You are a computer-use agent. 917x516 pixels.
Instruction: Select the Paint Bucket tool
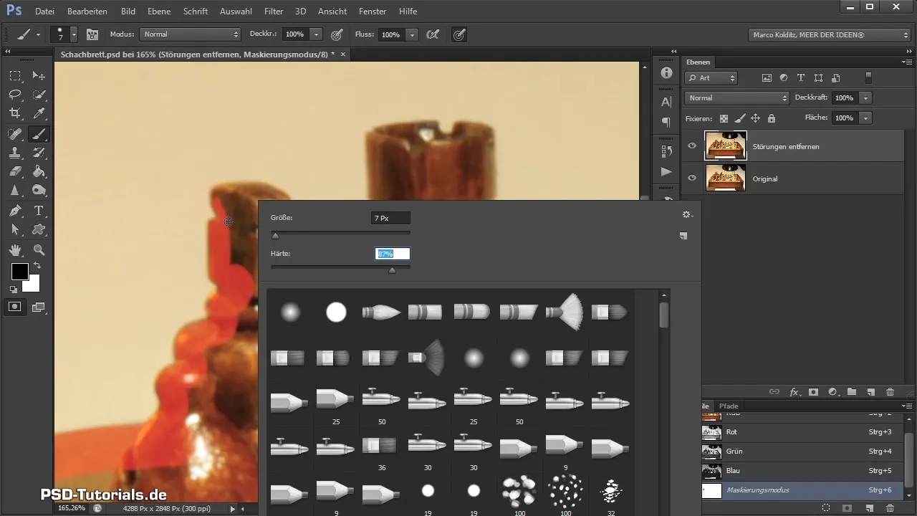tap(39, 171)
